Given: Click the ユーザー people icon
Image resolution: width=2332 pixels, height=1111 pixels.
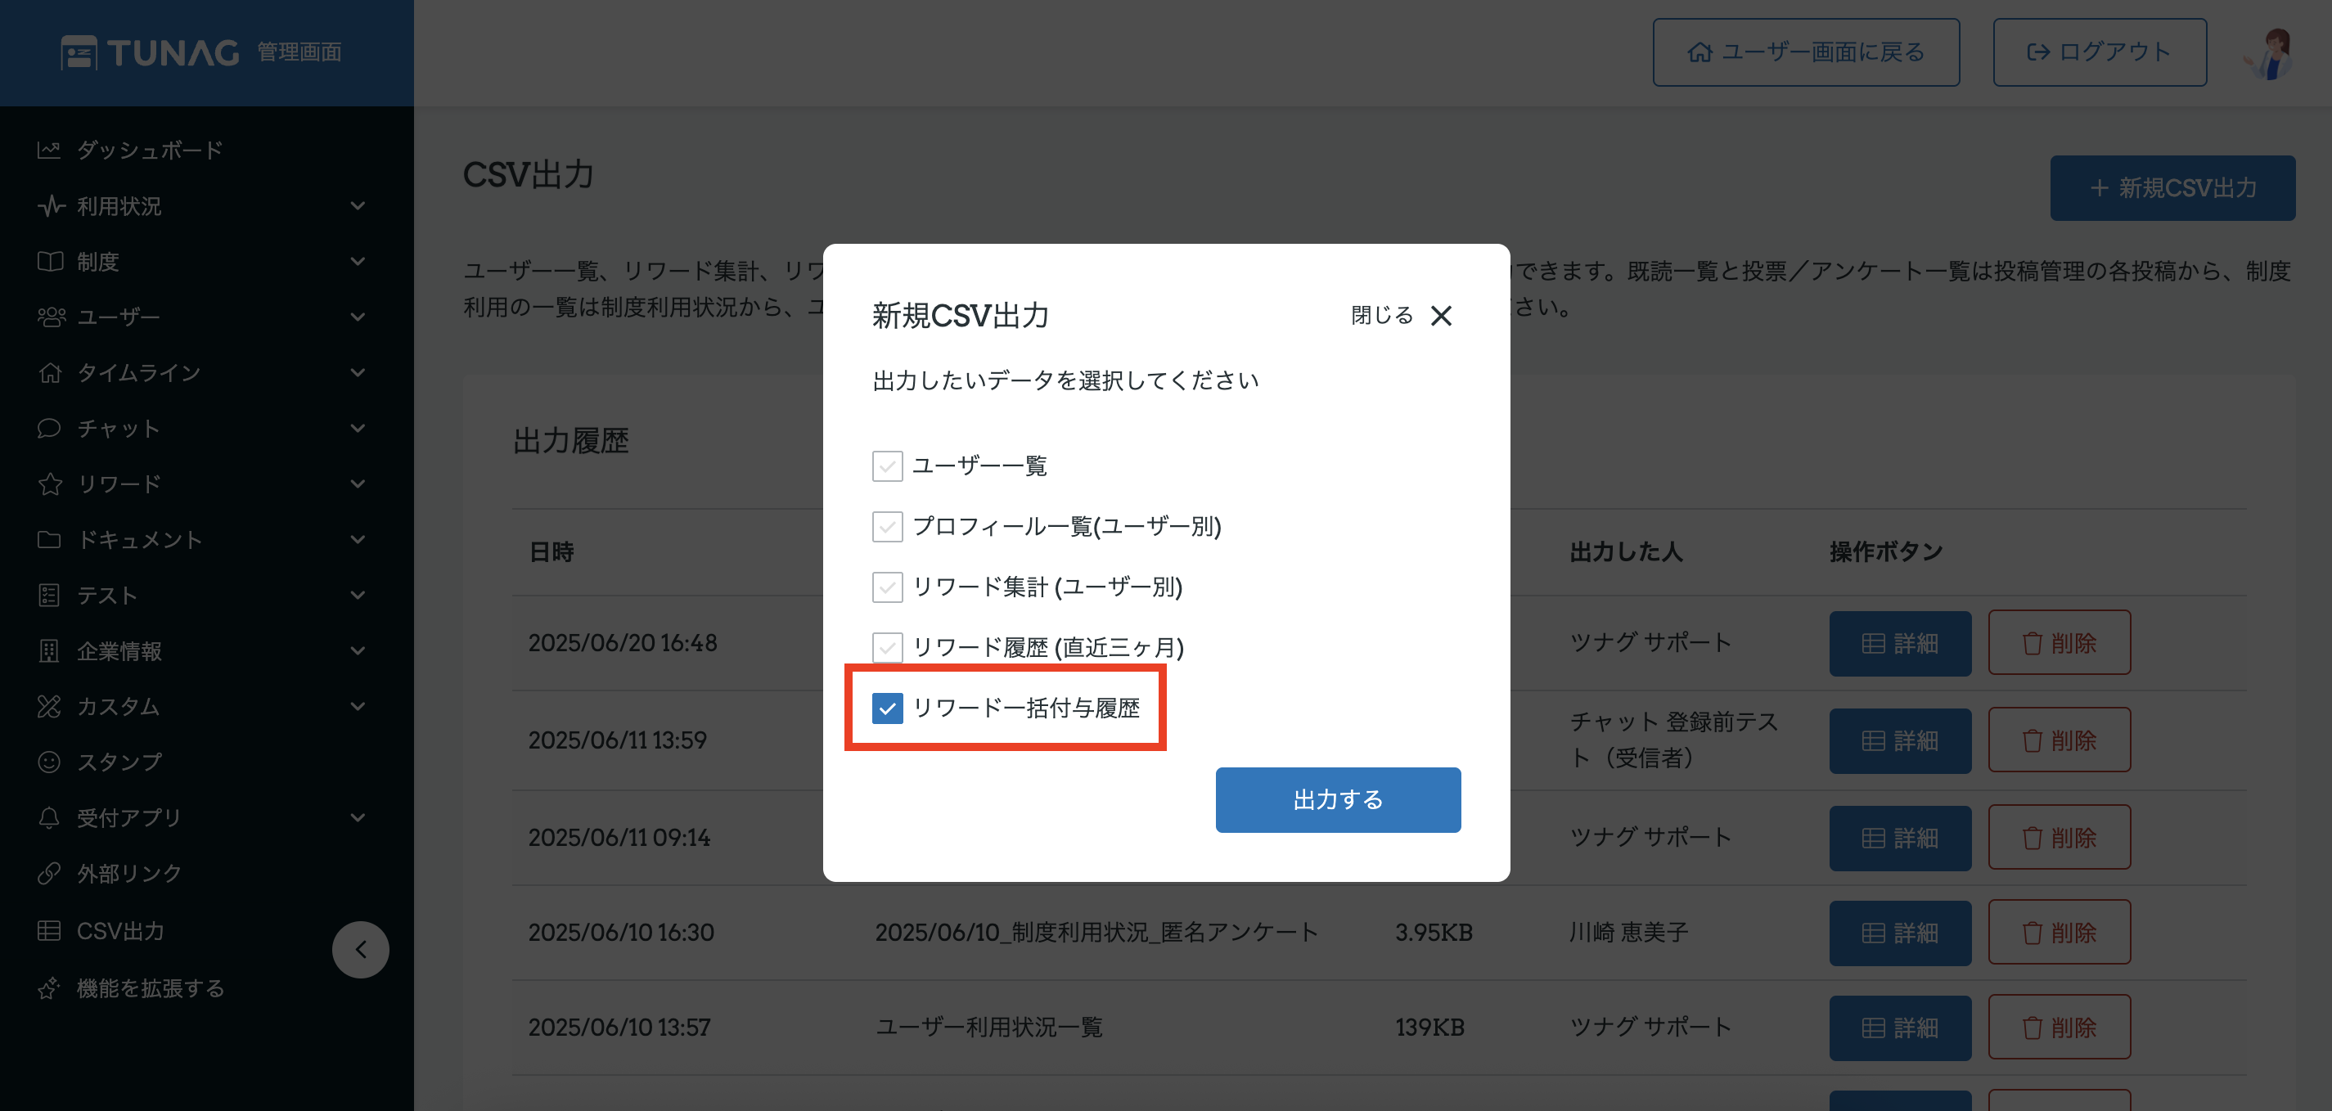Looking at the screenshot, I should click(51, 317).
